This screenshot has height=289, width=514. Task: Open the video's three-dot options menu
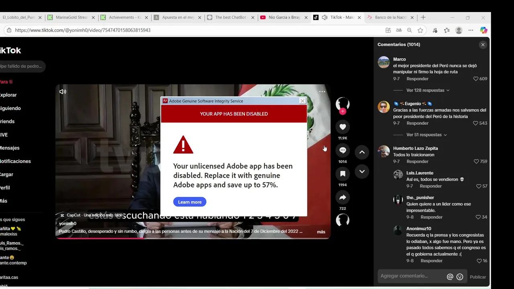click(x=322, y=92)
